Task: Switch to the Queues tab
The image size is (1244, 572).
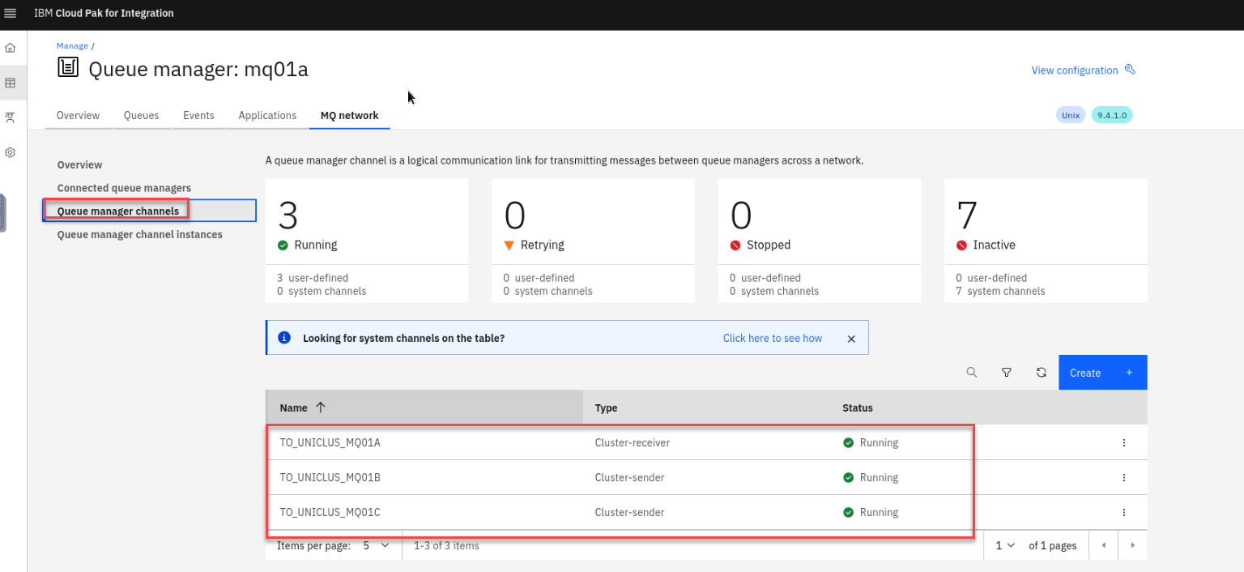Action: click(x=141, y=116)
